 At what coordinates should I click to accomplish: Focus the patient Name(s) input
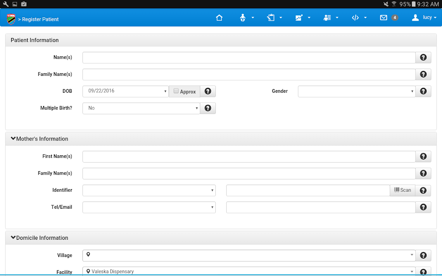pyautogui.click(x=249, y=57)
